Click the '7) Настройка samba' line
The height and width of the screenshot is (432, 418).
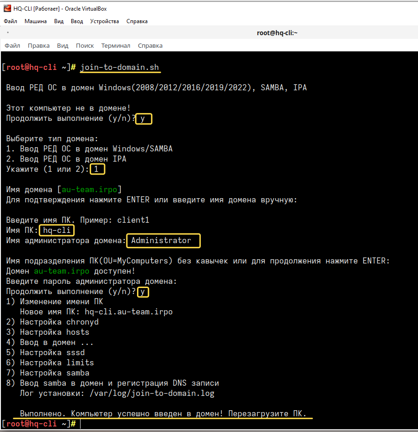click(x=48, y=373)
